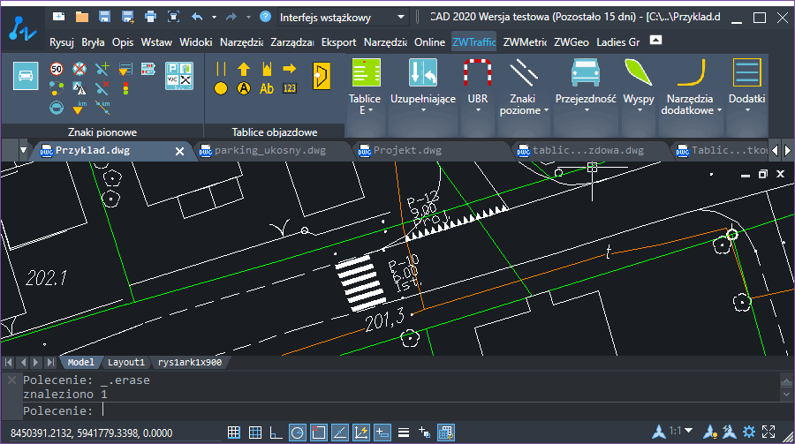Screen dimensions: 795x444
Task: Click the yellow 123 number board icon
Action: (290, 88)
